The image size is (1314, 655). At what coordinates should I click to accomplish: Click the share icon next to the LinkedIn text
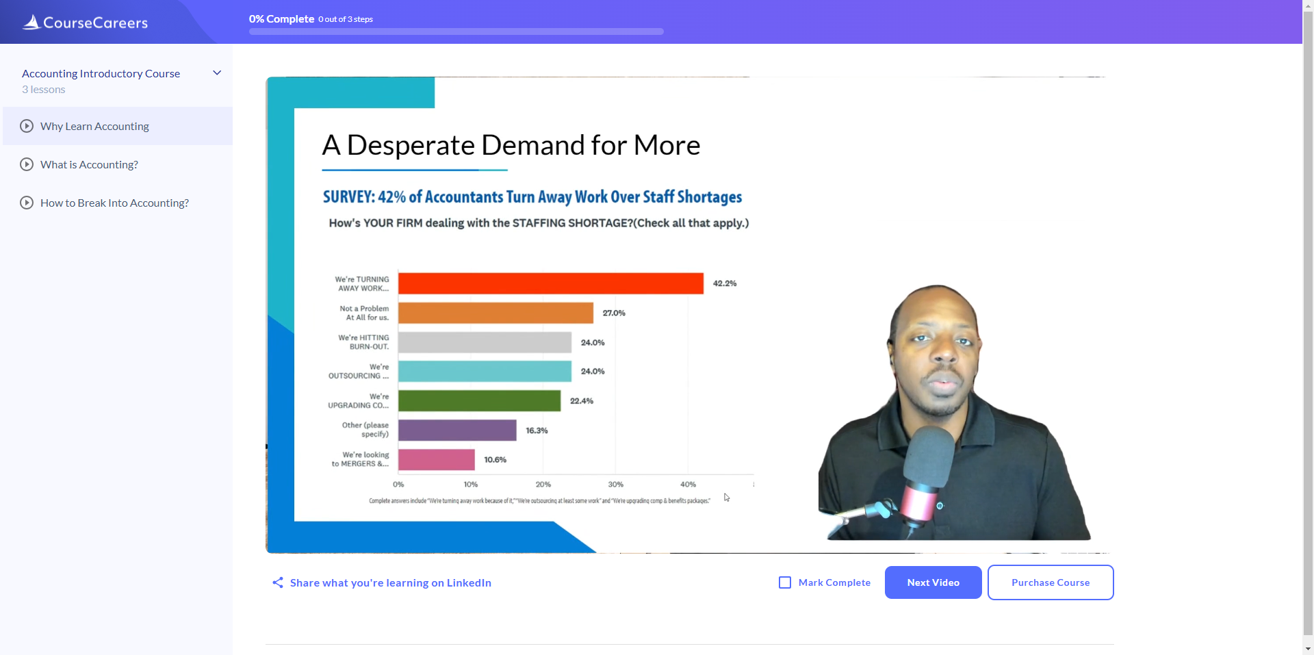276,582
